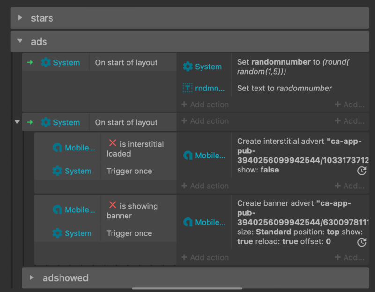
Task: Click Add... link in first event
Action: [x=350, y=105]
